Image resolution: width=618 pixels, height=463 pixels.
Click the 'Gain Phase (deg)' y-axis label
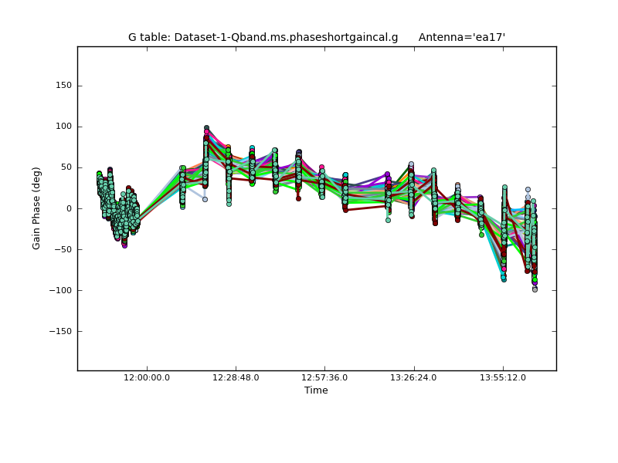pyautogui.click(x=36, y=208)
